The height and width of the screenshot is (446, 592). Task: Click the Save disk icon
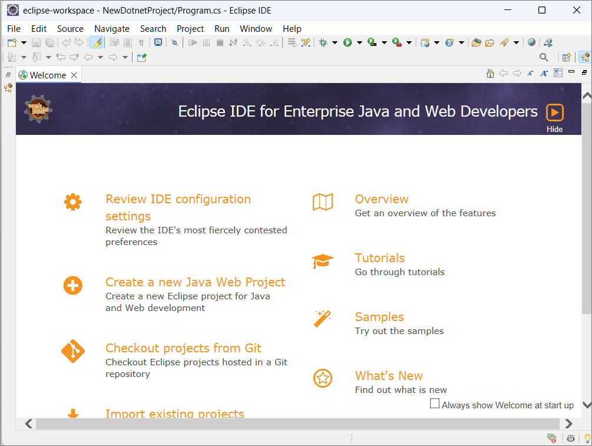point(36,42)
